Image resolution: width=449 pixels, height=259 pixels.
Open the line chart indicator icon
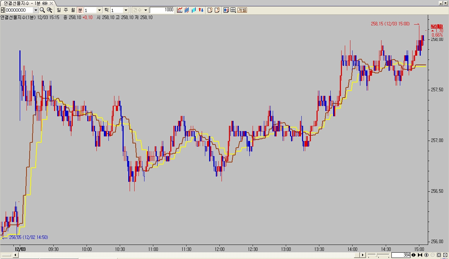[x=180, y=10]
